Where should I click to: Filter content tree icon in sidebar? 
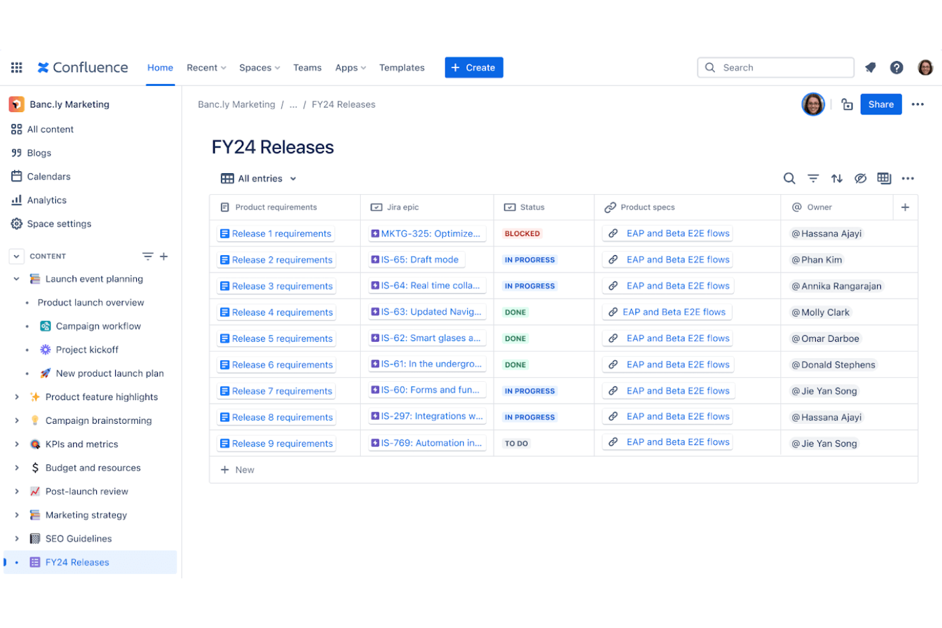(x=148, y=256)
